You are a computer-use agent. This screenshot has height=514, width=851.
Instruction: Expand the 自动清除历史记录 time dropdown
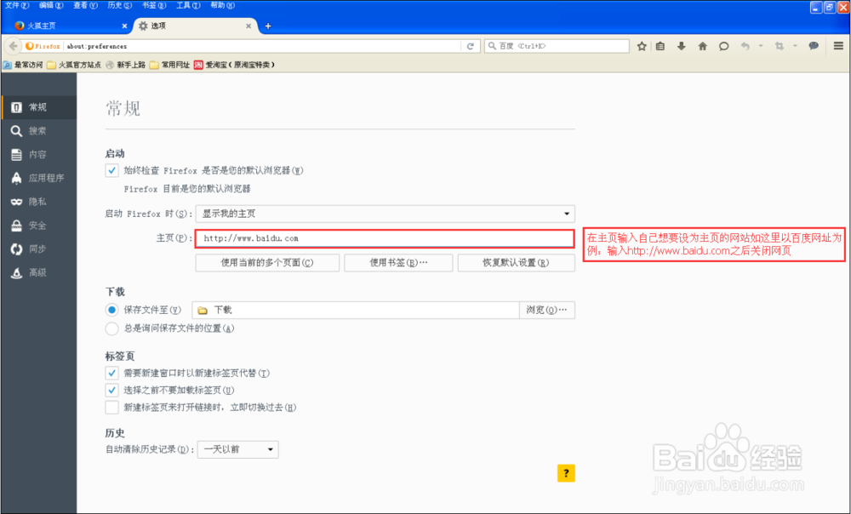coord(237,449)
